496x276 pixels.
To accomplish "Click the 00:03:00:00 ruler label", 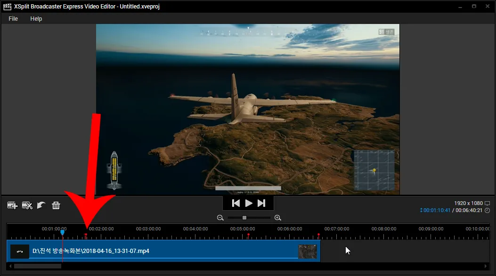I will [x=148, y=229].
